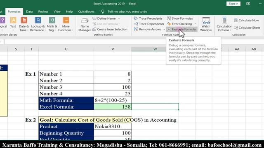
Task: Select Number 2's value cell
Action: 113,81
